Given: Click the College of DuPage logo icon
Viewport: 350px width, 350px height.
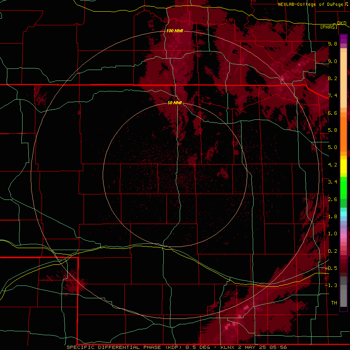Looking at the screenshot, I should click(346, 4).
